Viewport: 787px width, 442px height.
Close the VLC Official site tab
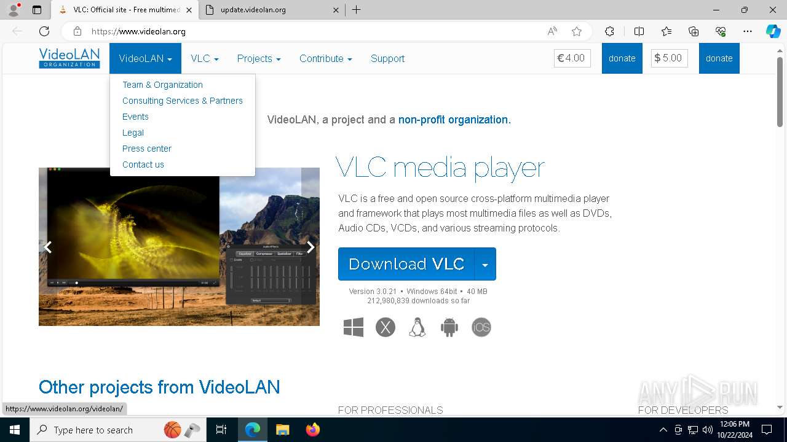189,10
